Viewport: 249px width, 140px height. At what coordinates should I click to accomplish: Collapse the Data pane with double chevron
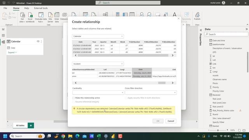click(x=246, y=29)
